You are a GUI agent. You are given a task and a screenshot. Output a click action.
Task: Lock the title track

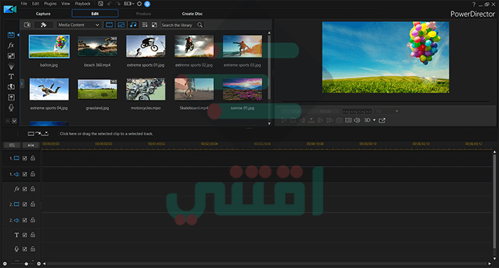coord(33,234)
